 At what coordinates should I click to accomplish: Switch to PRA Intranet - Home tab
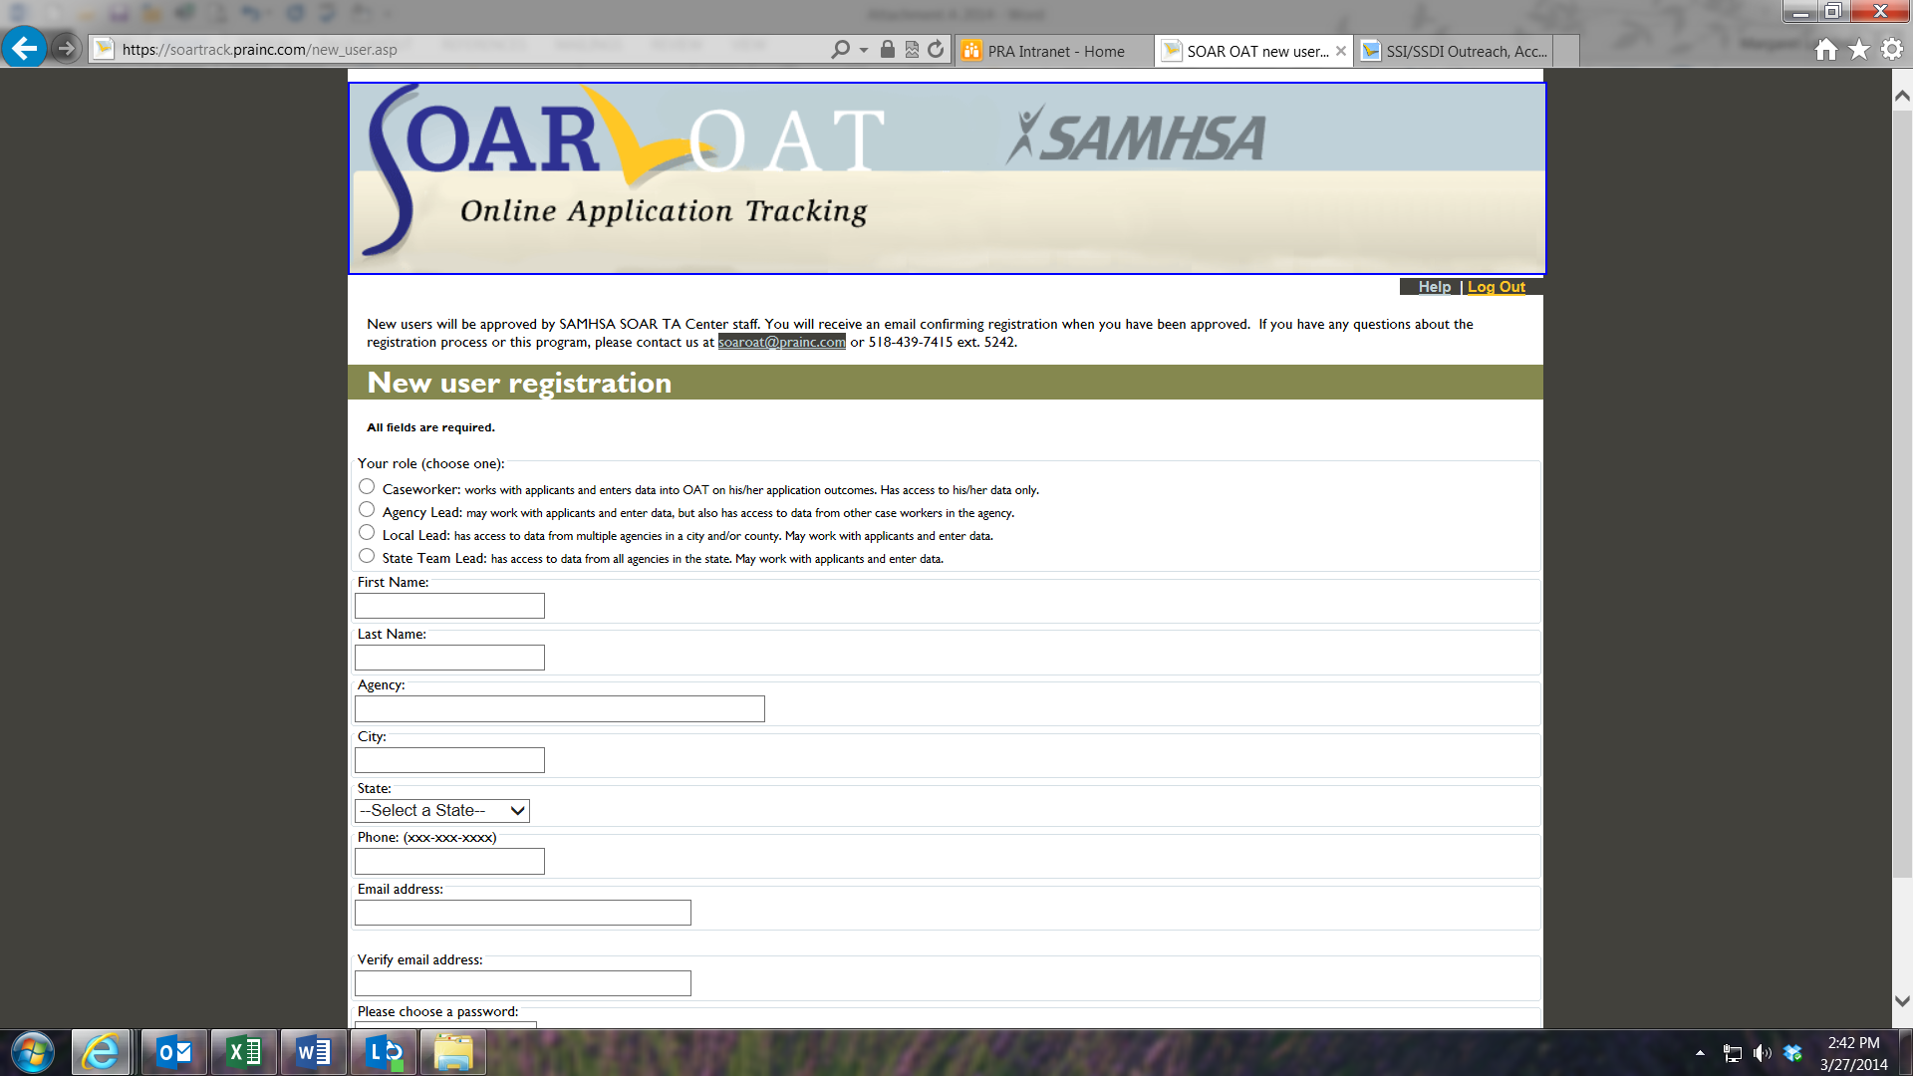[x=1055, y=51]
